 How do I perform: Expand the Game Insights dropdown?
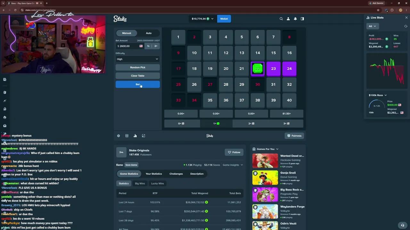tap(233, 165)
